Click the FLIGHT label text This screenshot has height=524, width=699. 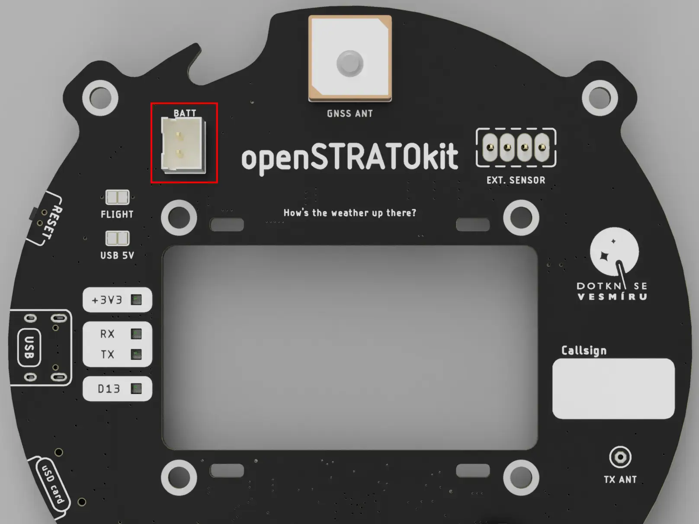click(x=117, y=214)
